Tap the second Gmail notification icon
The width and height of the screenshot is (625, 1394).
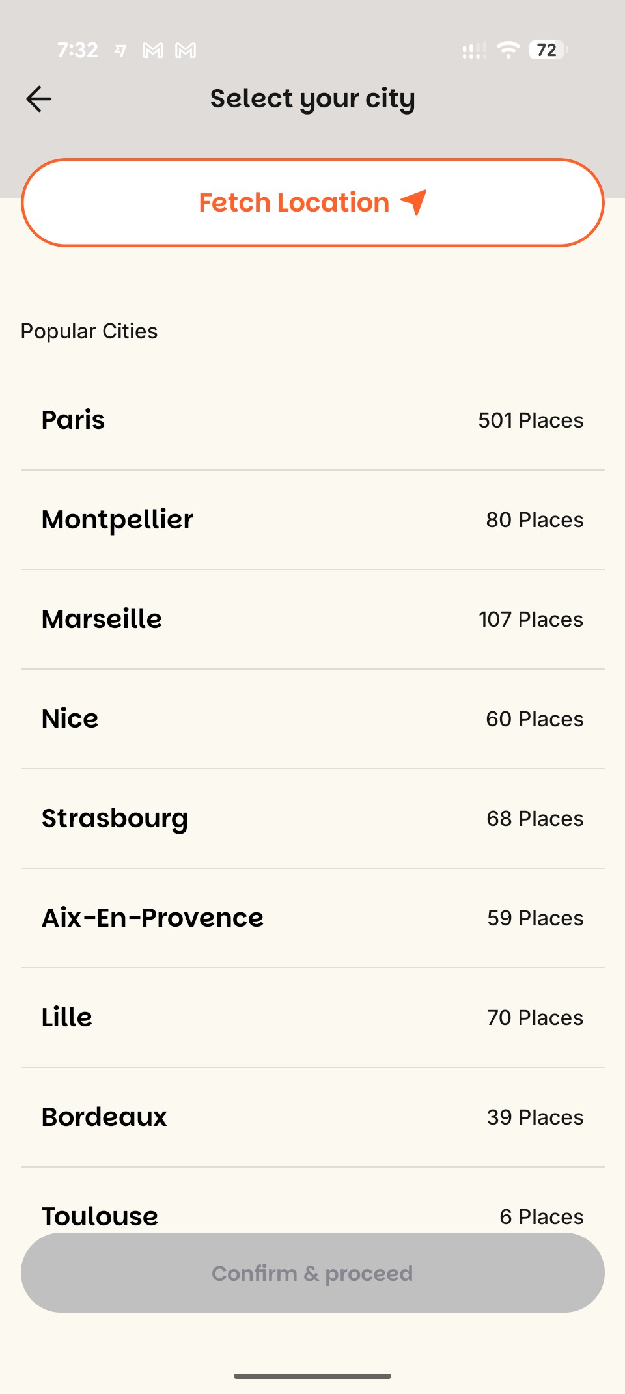(x=186, y=50)
